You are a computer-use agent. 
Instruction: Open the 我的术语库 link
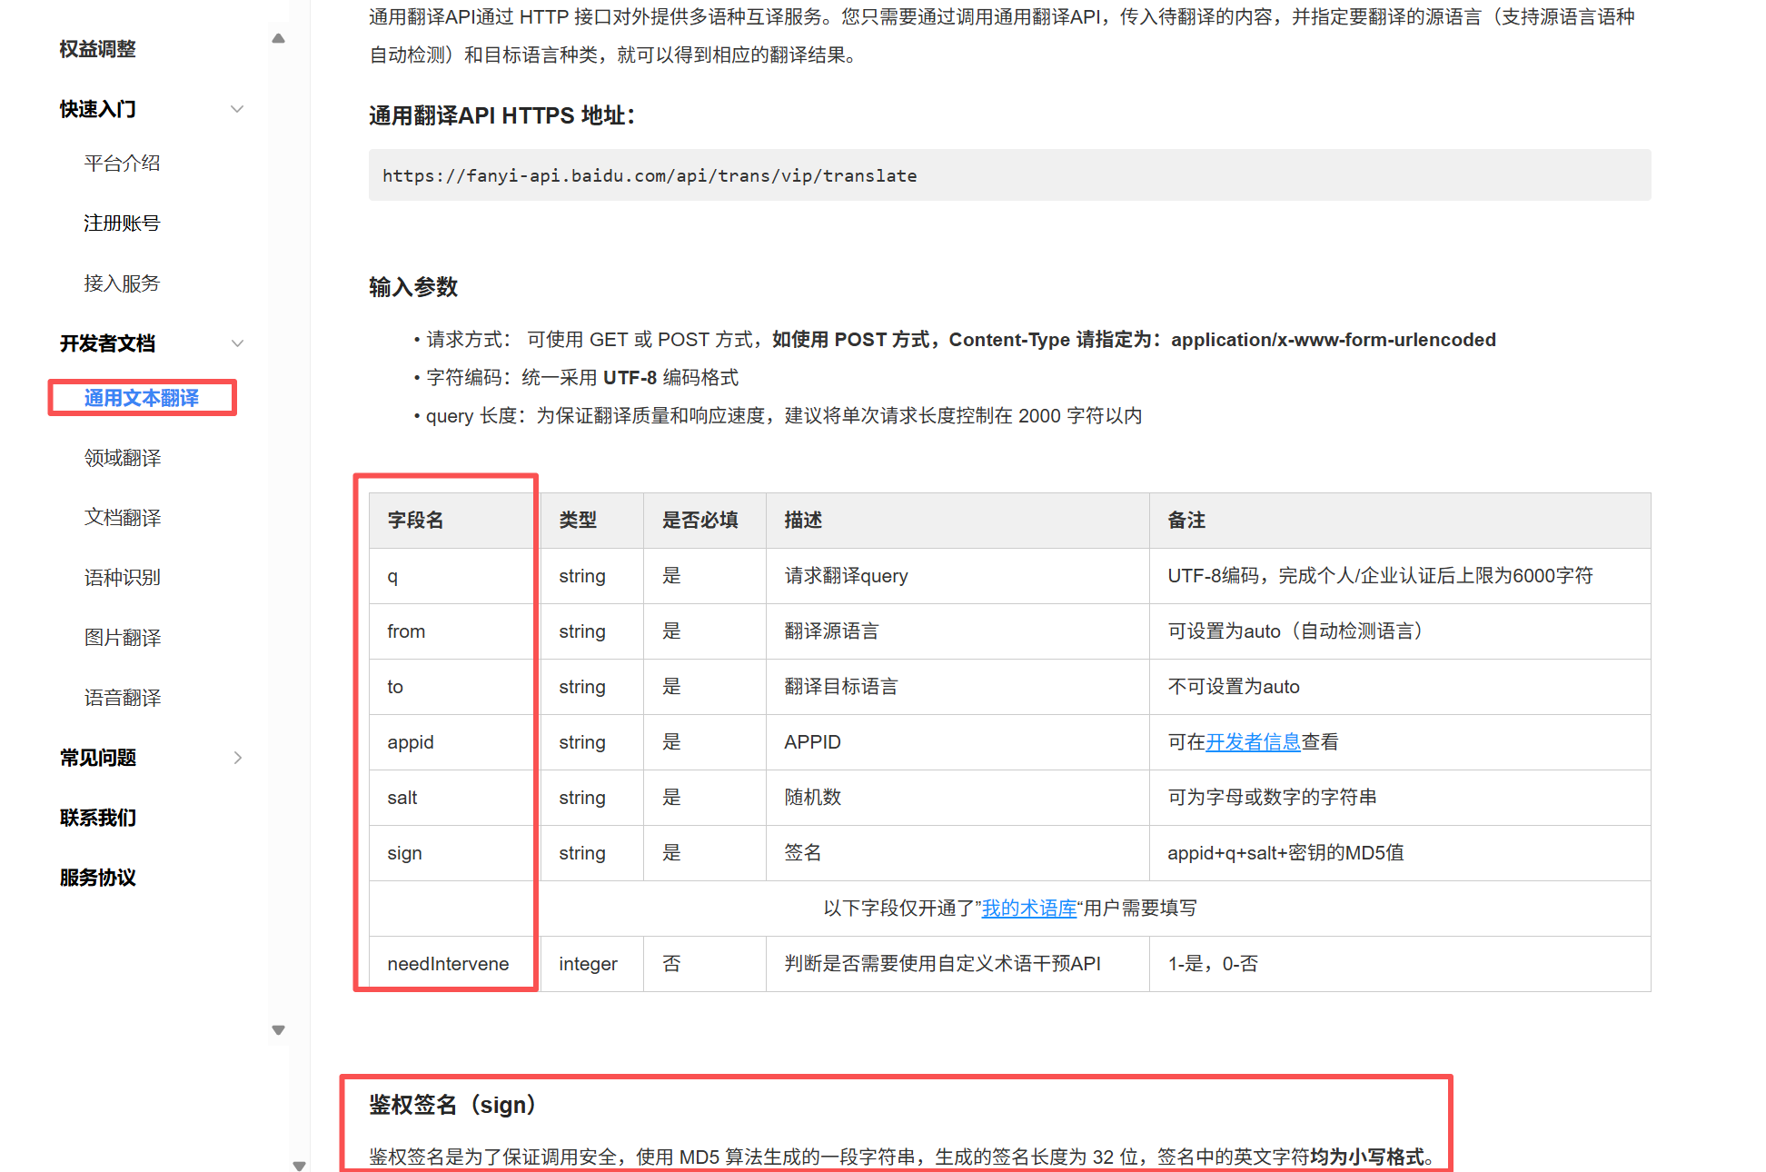[x=1028, y=909]
